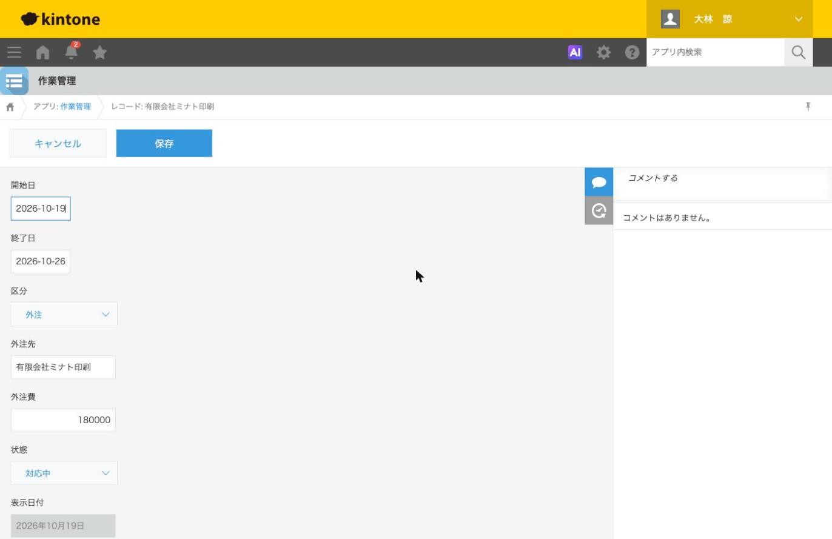Click the 作業管理 app title

57,81
